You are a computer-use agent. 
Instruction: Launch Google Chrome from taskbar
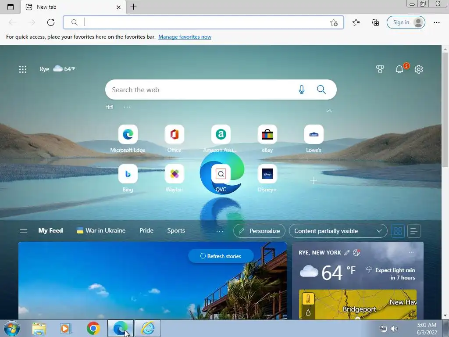(x=93, y=328)
